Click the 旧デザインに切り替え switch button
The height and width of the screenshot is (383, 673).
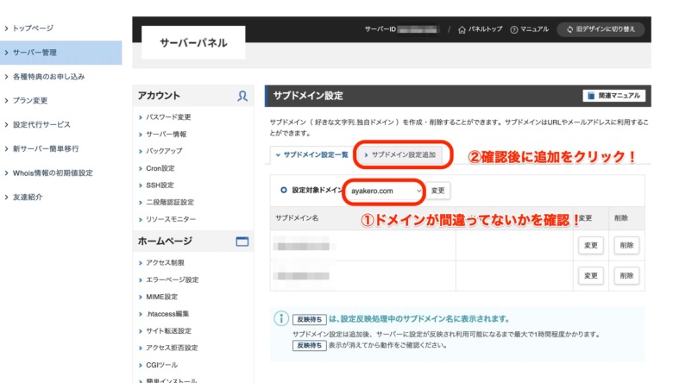tap(601, 29)
